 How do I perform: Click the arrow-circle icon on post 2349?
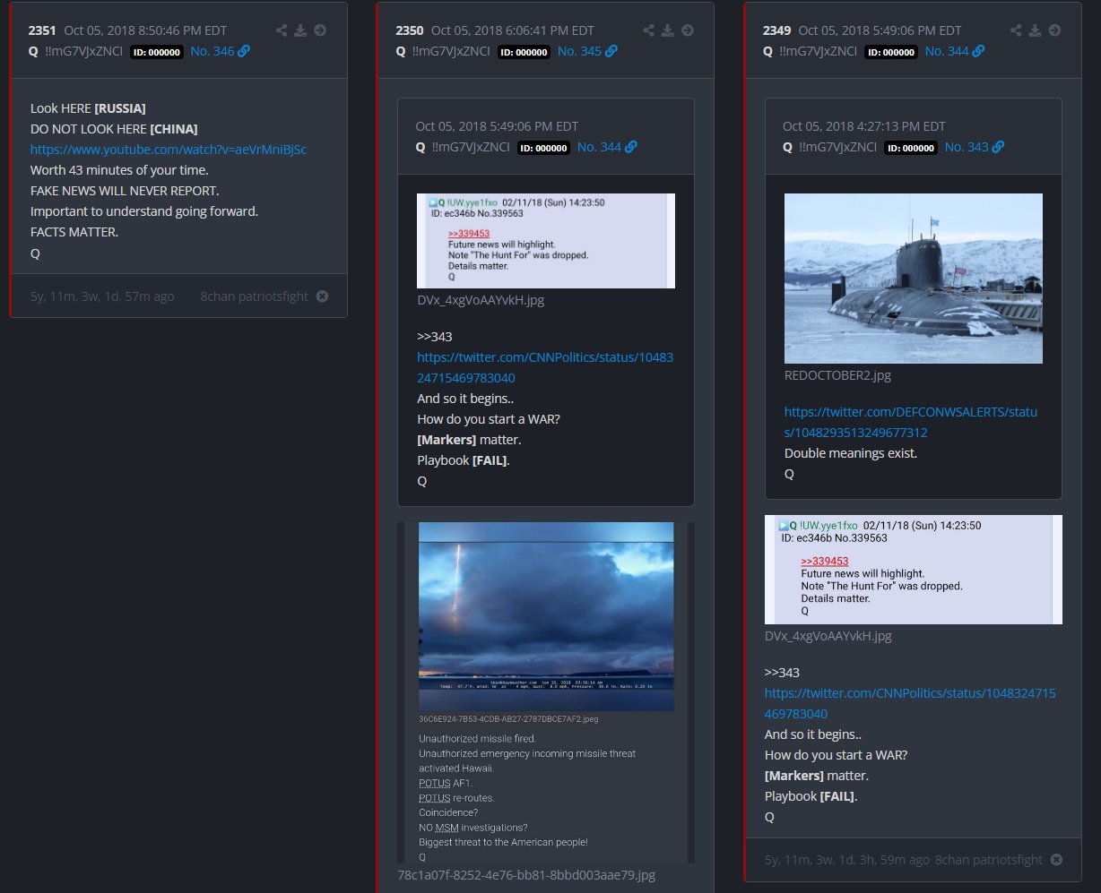[1054, 30]
